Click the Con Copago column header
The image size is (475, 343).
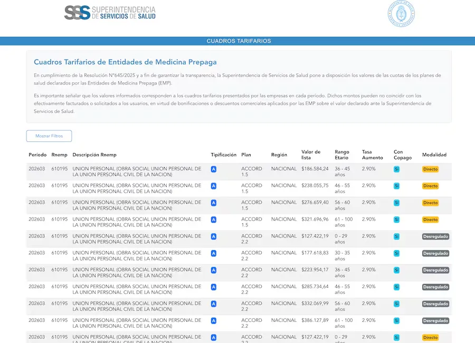point(403,155)
